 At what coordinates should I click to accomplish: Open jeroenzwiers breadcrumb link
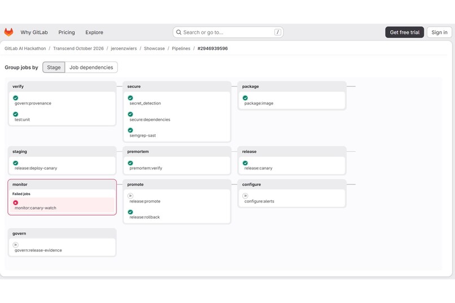coord(124,49)
